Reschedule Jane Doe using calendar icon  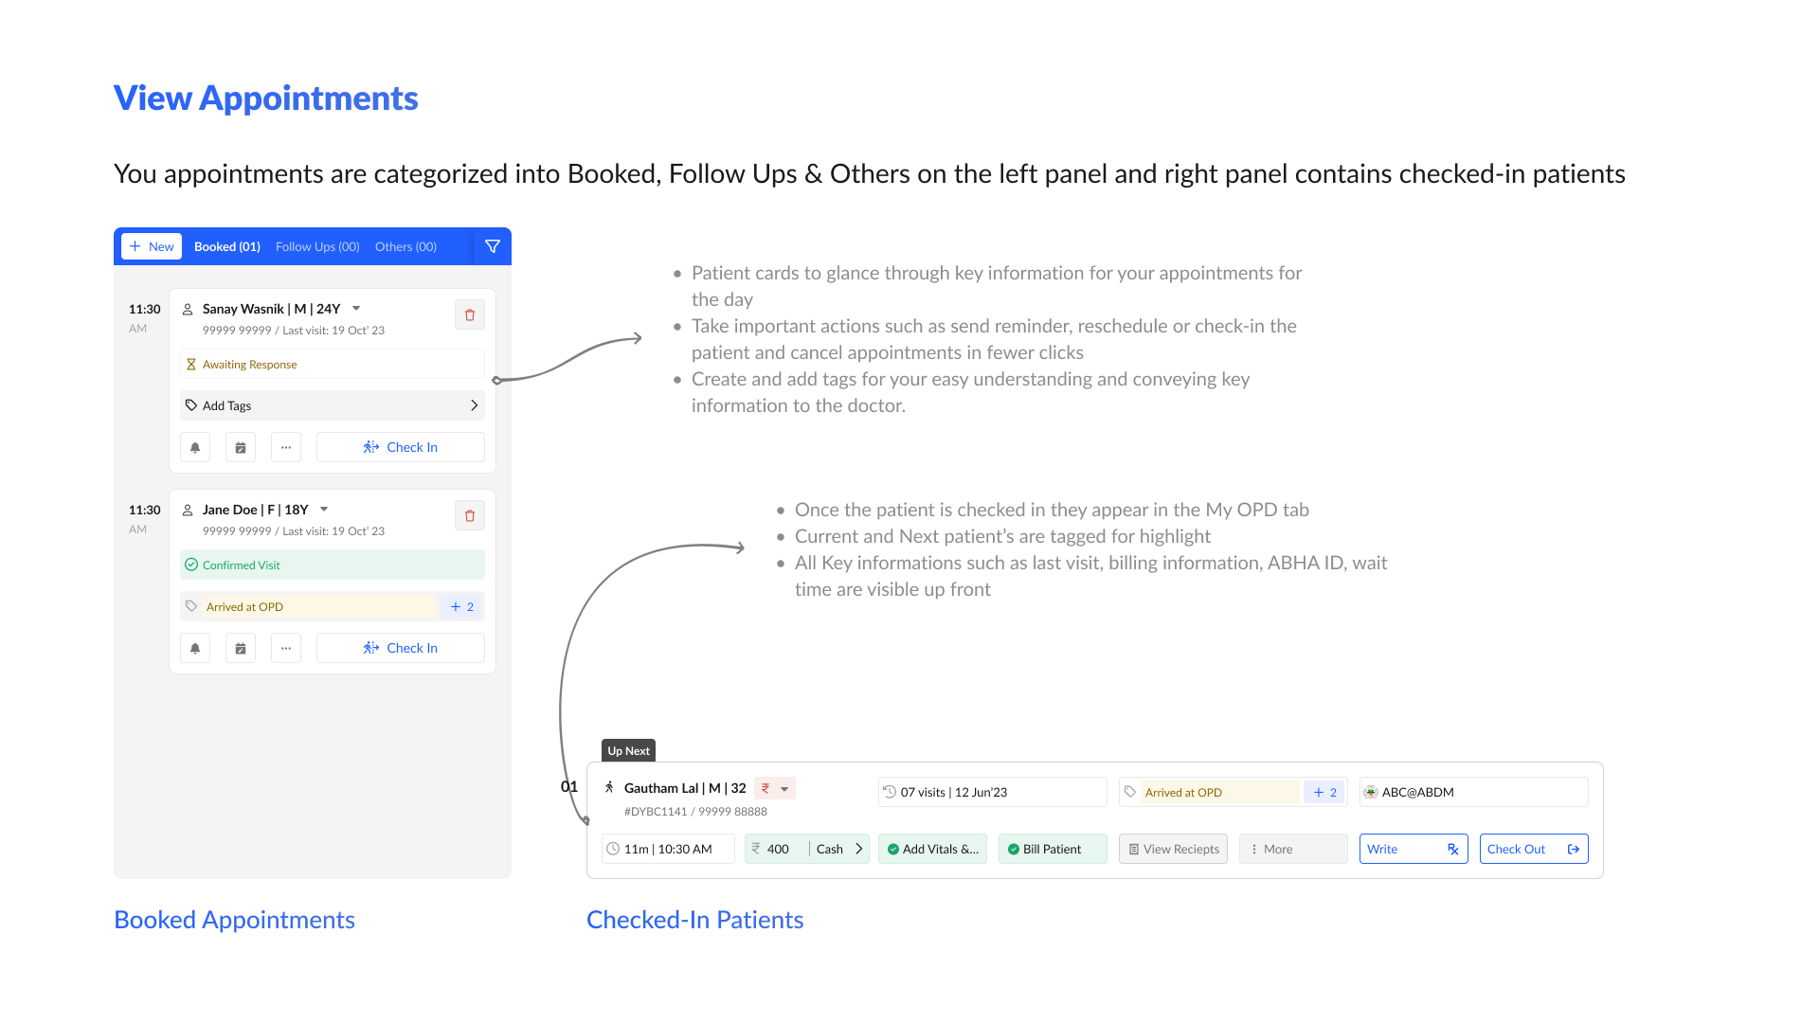point(241,648)
